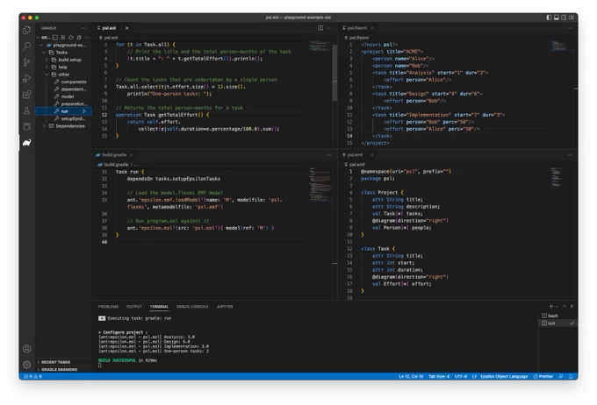Click the build.gradle minimap
Viewport: 597px width, 405px height.
[x=320, y=184]
